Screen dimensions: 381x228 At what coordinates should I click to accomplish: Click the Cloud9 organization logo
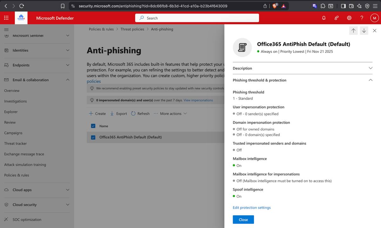pyautogui.click(x=21, y=18)
